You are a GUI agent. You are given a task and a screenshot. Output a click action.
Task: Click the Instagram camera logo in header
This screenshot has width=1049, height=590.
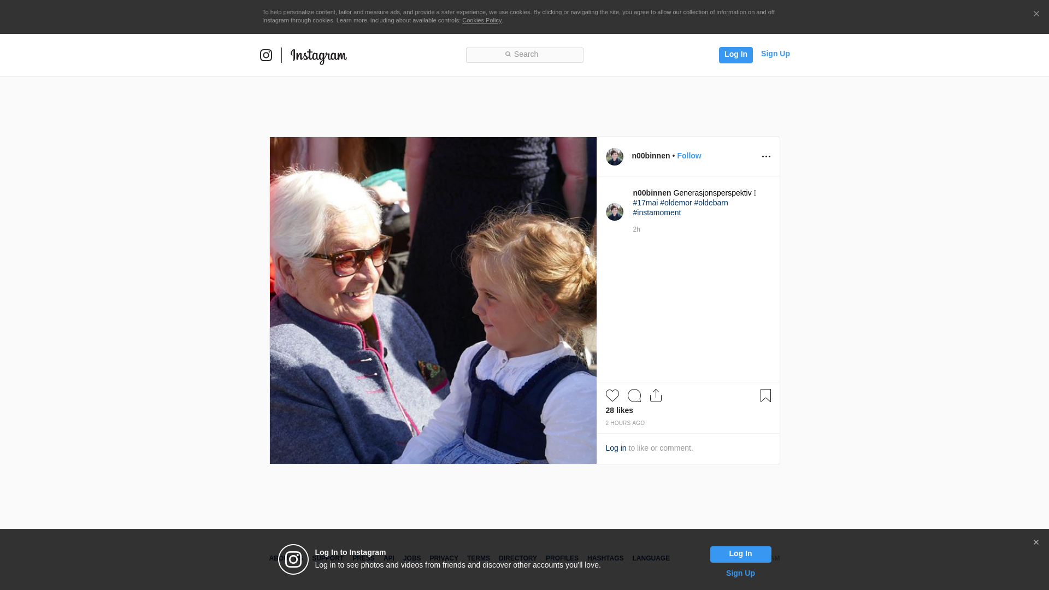[x=266, y=55]
